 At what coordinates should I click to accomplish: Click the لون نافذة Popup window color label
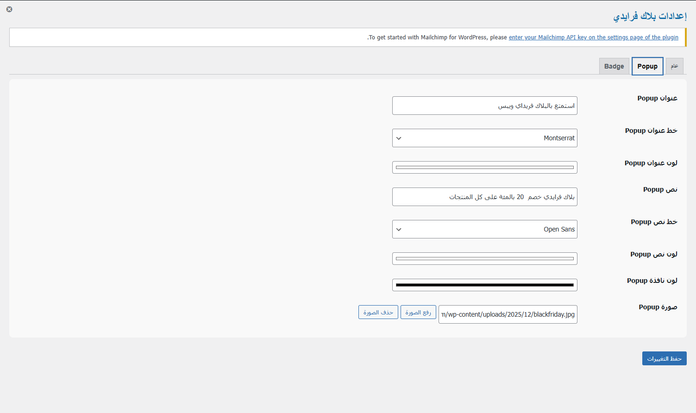652,281
